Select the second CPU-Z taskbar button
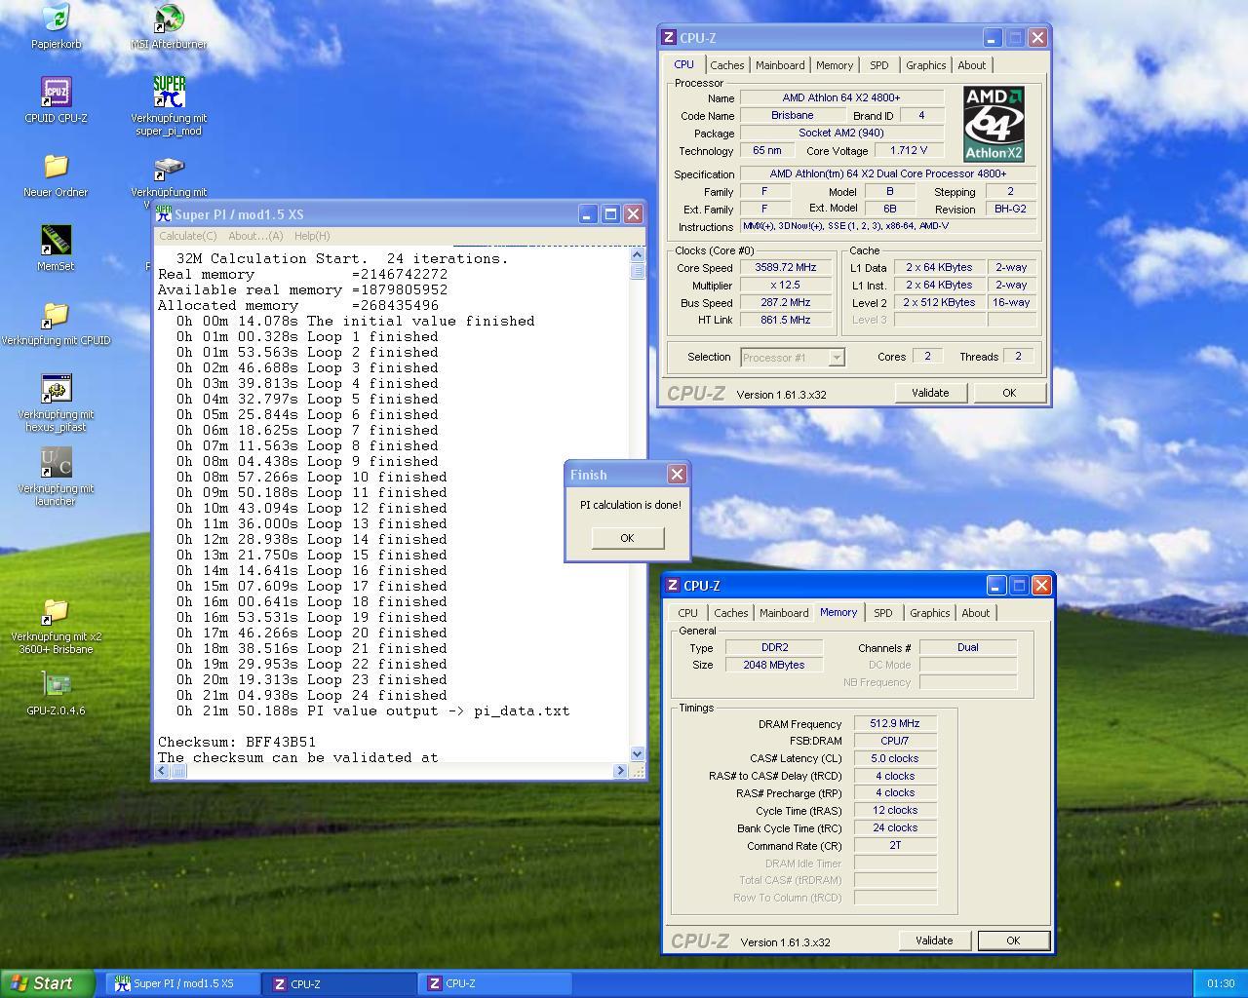 [x=497, y=983]
